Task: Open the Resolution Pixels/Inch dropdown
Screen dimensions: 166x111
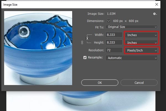Action: pyautogui.click(x=141, y=50)
